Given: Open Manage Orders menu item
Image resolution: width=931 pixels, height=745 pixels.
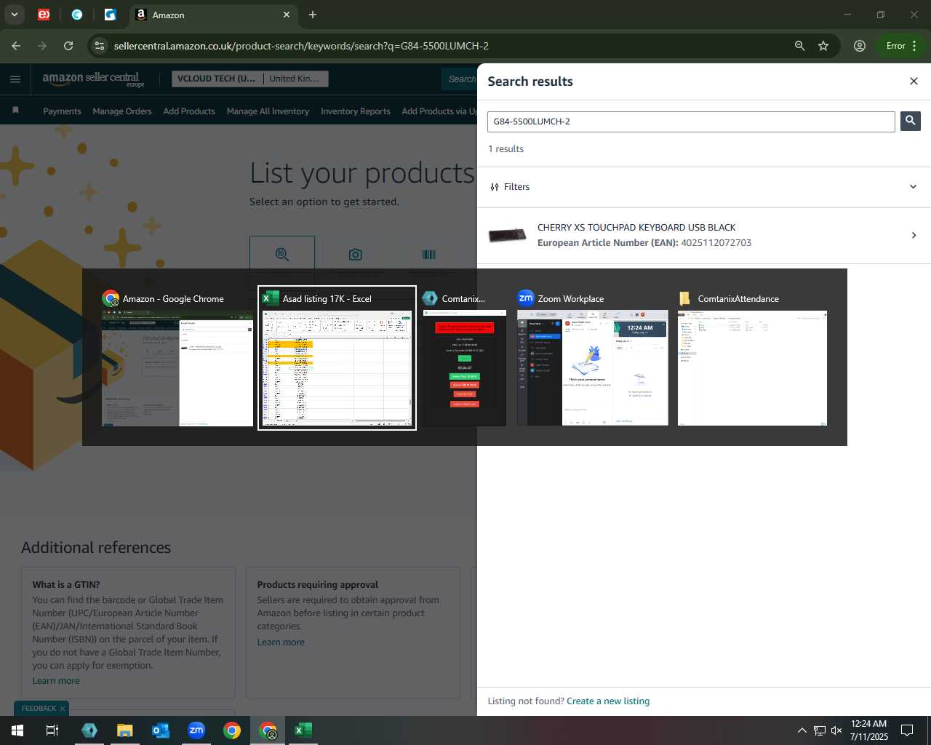Looking at the screenshot, I should pyautogui.click(x=122, y=111).
